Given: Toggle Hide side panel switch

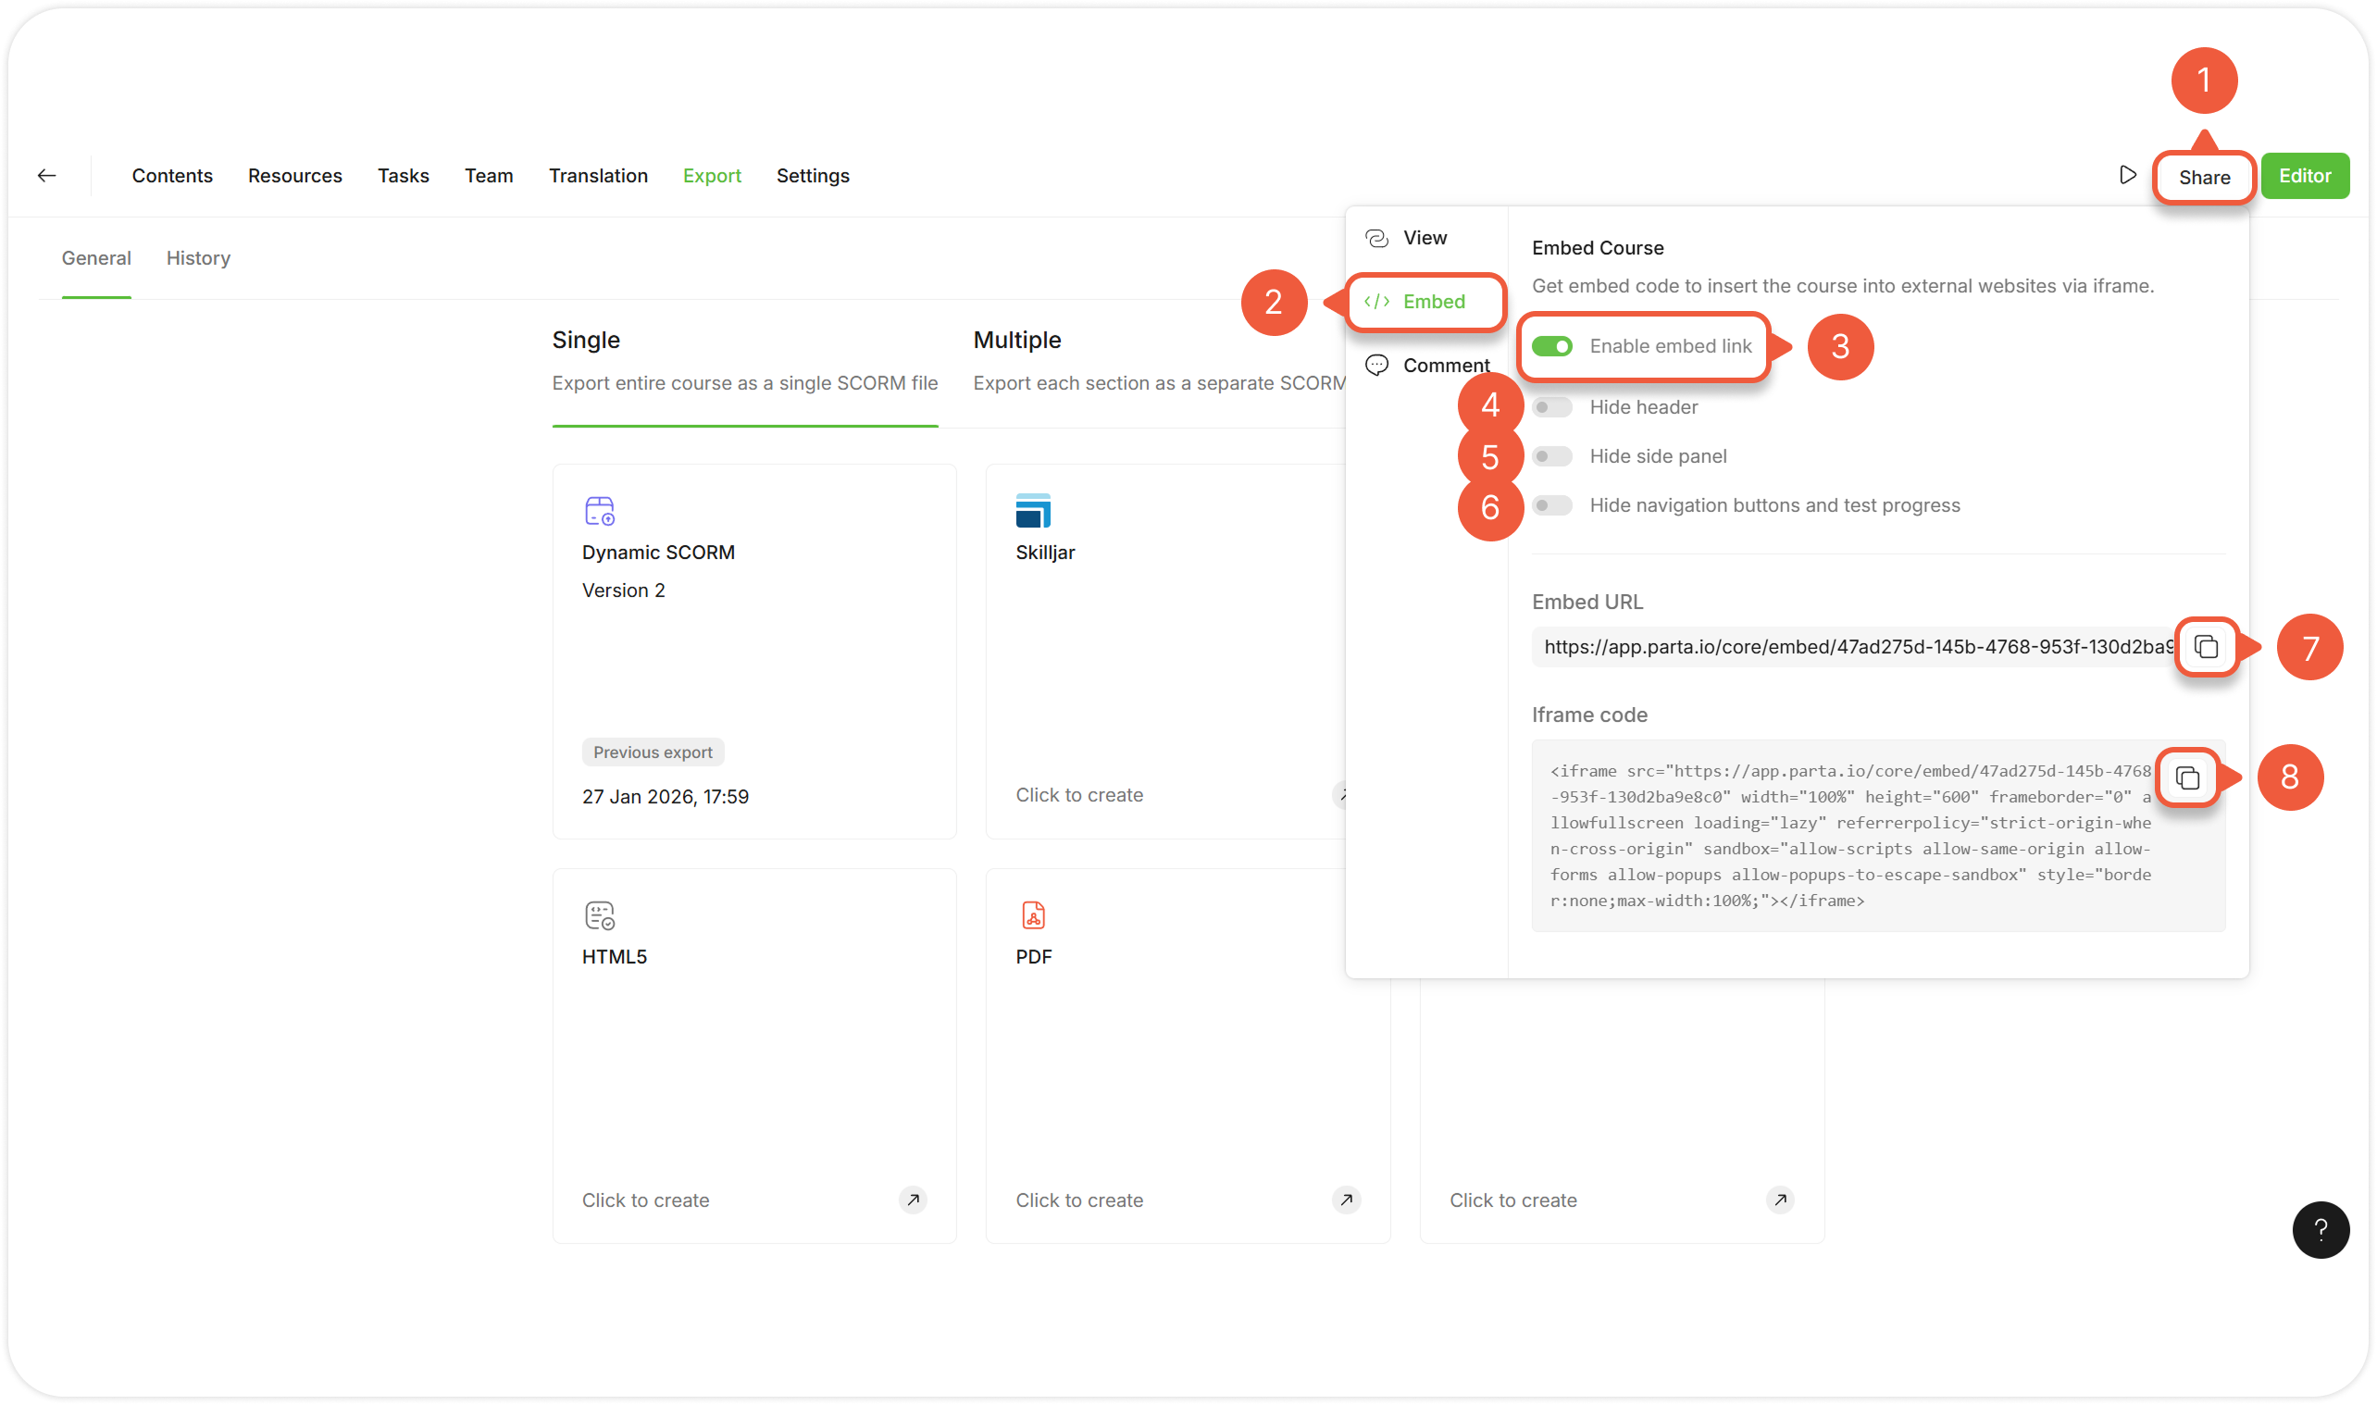Looking at the screenshot, I should click(1551, 456).
